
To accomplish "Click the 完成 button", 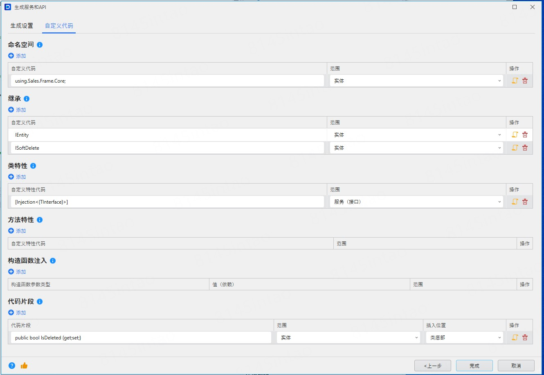I will click(474, 366).
